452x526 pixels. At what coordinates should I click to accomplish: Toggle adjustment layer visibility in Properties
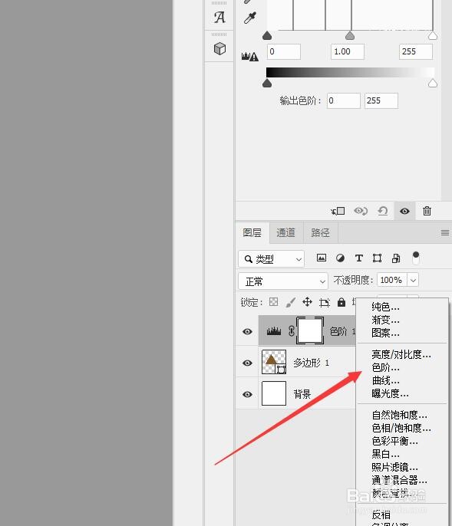404,211
